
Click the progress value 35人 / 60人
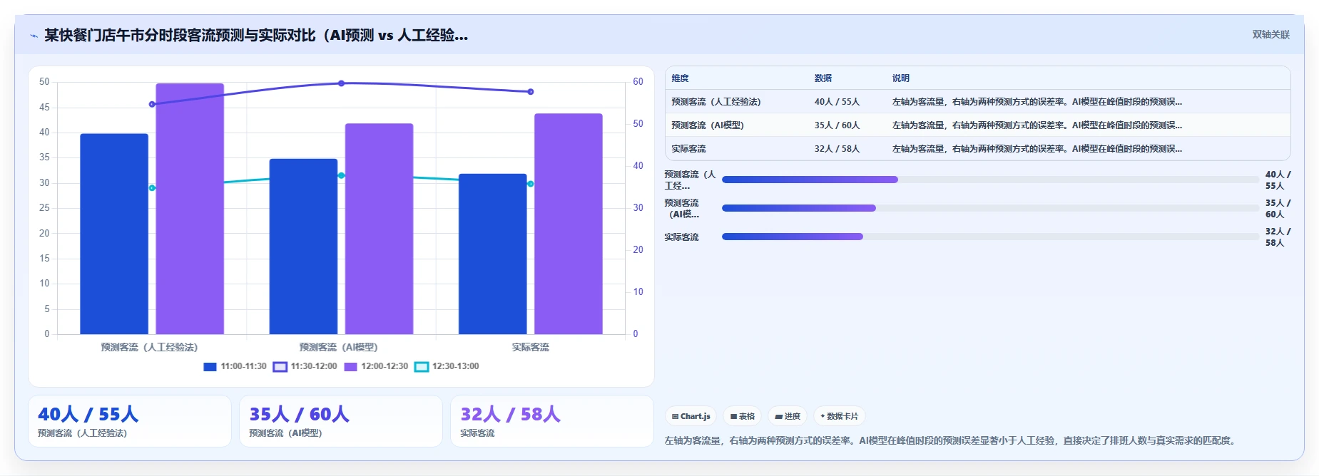(1277, 209)
